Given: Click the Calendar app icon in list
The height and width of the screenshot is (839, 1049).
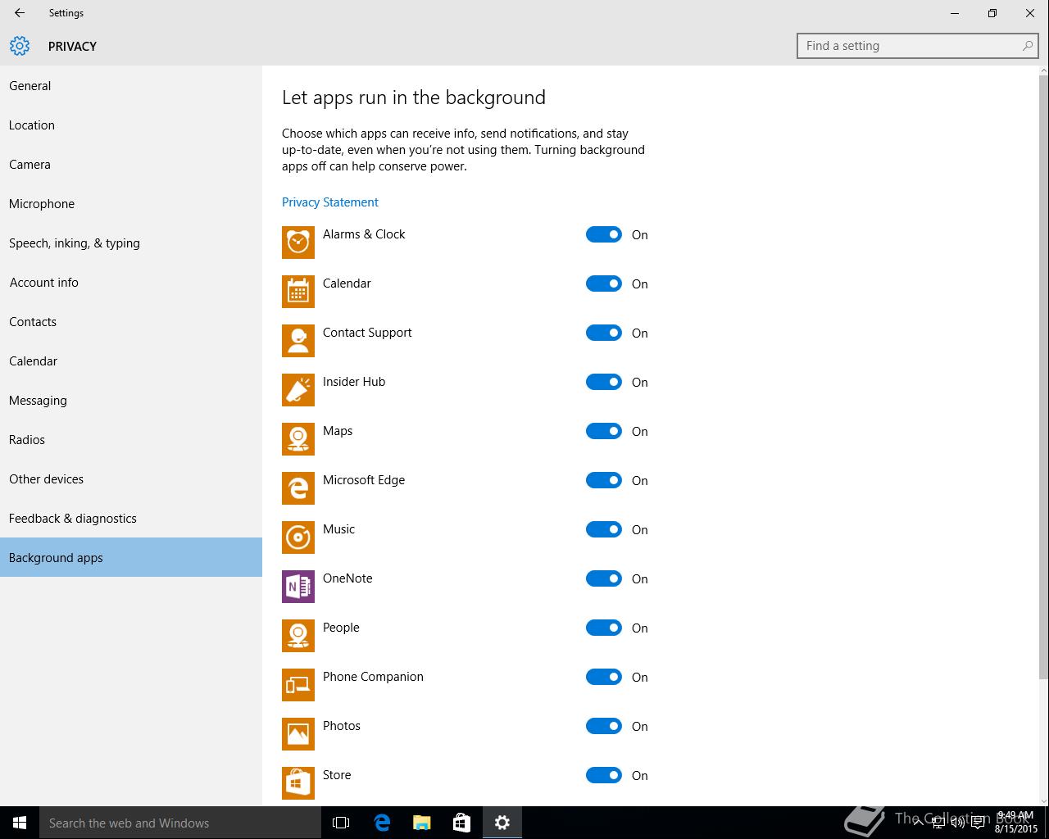Looking at the screenshot, I should [x=298, y=292].
